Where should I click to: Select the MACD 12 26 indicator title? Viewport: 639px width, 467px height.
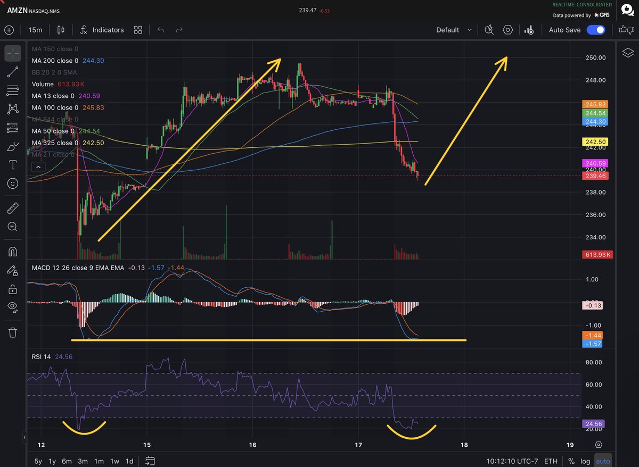pos(78,268)
